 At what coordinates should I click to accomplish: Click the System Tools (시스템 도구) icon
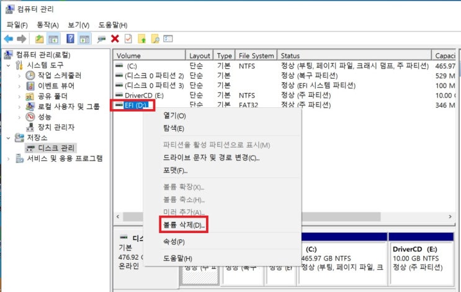click(19, 65)
